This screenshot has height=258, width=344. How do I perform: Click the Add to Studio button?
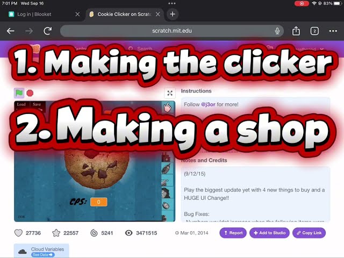(x=269, y=233)
